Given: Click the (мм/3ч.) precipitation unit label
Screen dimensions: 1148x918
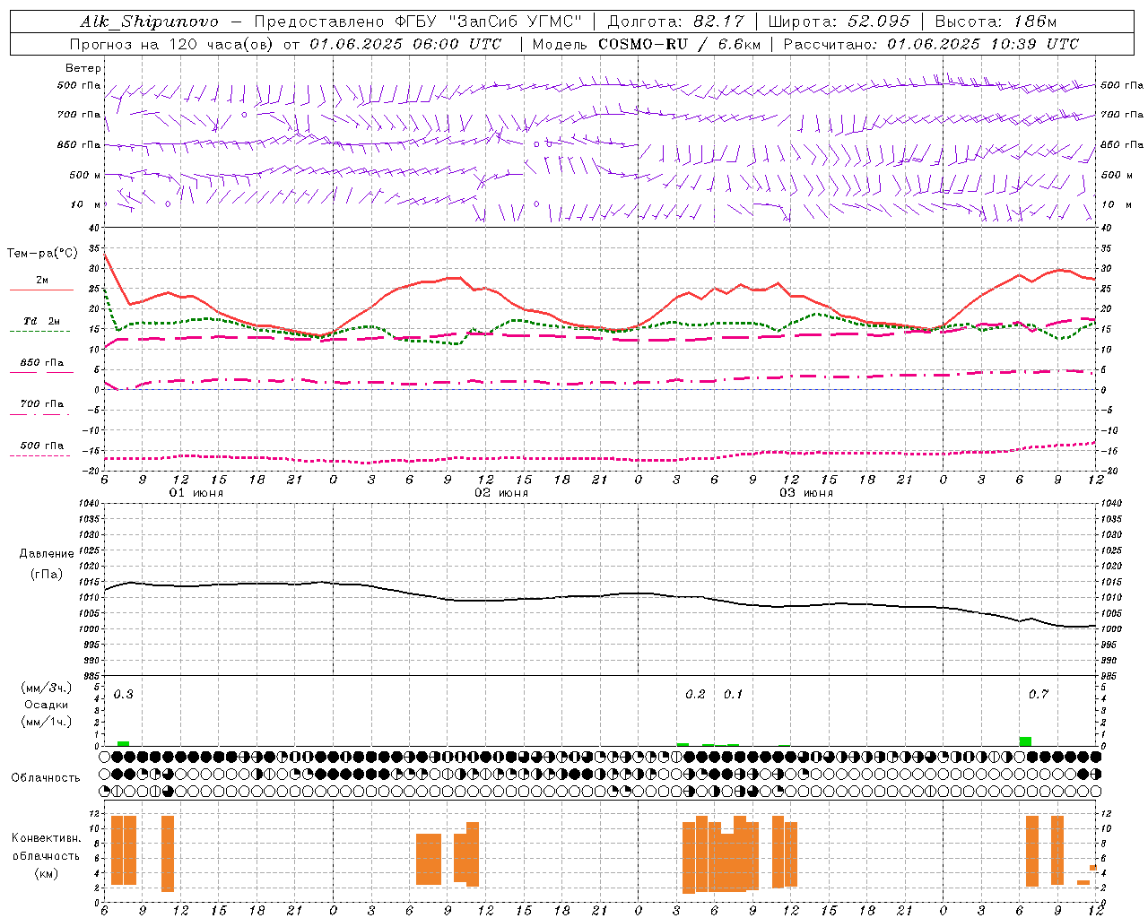Looking at the screenshot, I should pos(47,688).
